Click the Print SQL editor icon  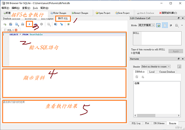pos(23,24)
